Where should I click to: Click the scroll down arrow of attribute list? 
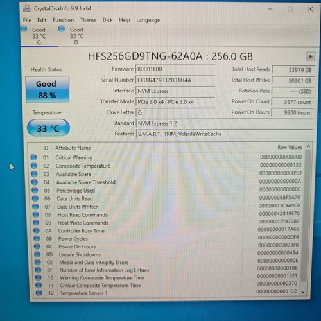point(303,292)
